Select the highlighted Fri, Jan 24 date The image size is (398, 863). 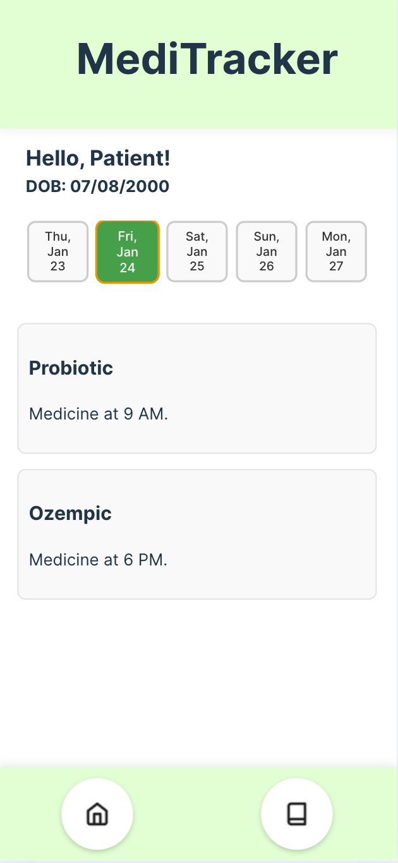pos(128,252)
